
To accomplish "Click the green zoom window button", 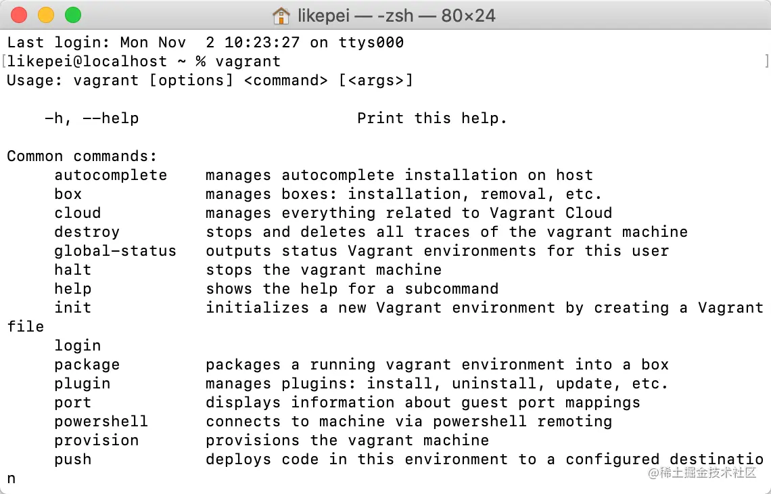I will [x=73, y=16].
